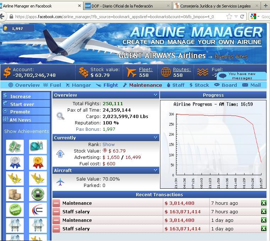
Task: Select the 15000 catering badge
Action: pos(38,226)
